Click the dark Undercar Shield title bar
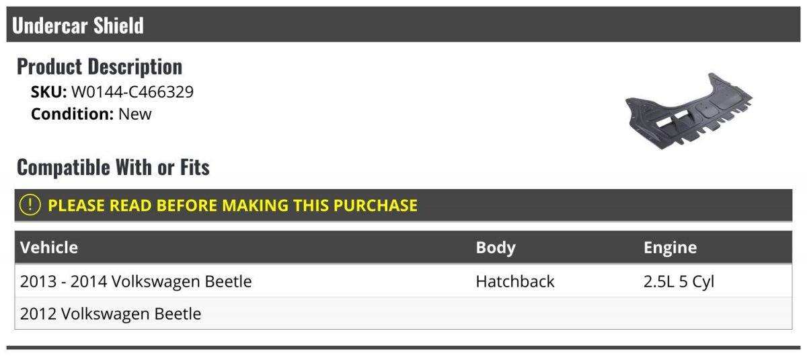The image size is (807, 356). [x=403, y=25]
